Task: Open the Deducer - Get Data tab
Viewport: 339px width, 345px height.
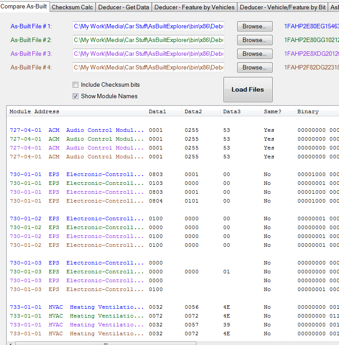Action: pyautogui.click(x=123, y=7)
